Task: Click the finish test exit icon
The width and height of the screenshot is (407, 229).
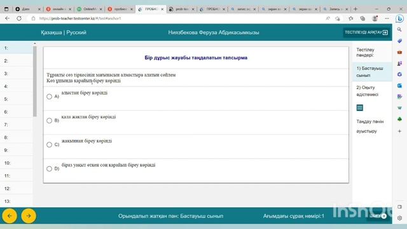Action: click(385, 32)
